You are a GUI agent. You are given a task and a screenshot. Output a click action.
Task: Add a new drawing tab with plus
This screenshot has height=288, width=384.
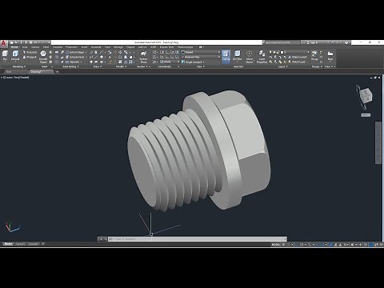57,71
